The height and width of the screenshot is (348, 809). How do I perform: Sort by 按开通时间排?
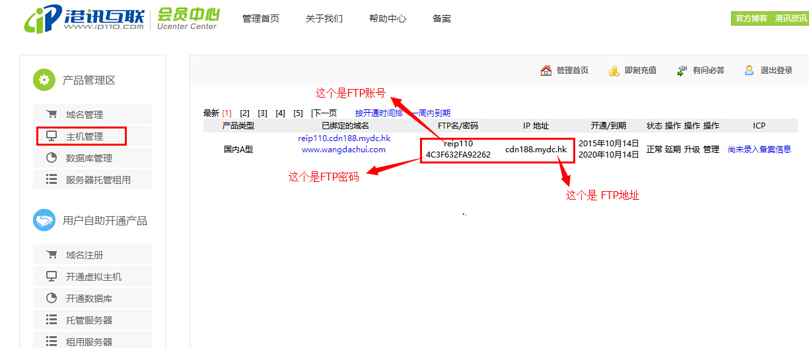coord(379,113)
